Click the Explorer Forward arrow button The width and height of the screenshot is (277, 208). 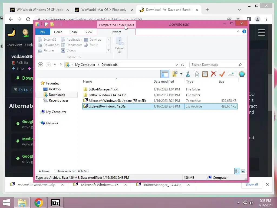click(x=48, y=65)
